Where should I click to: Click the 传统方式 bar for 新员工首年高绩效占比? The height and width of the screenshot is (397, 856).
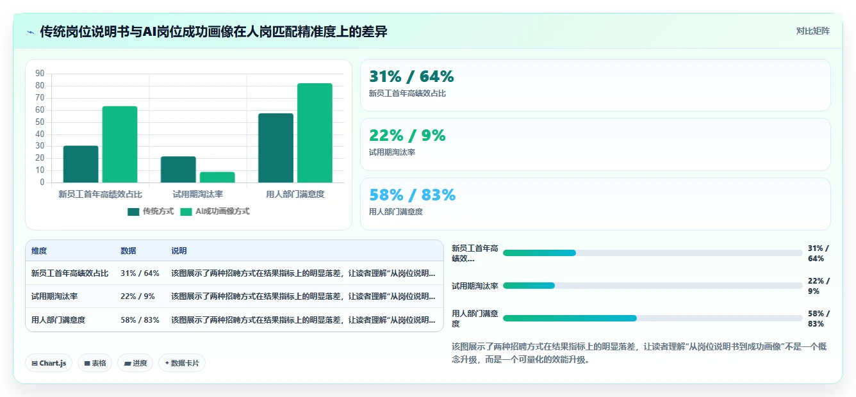(x=81, y=164)
